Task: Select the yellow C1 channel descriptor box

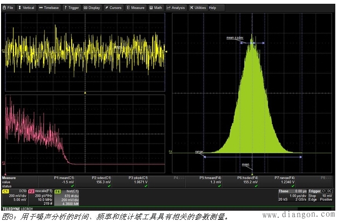Action: click(x=14, y=197)
